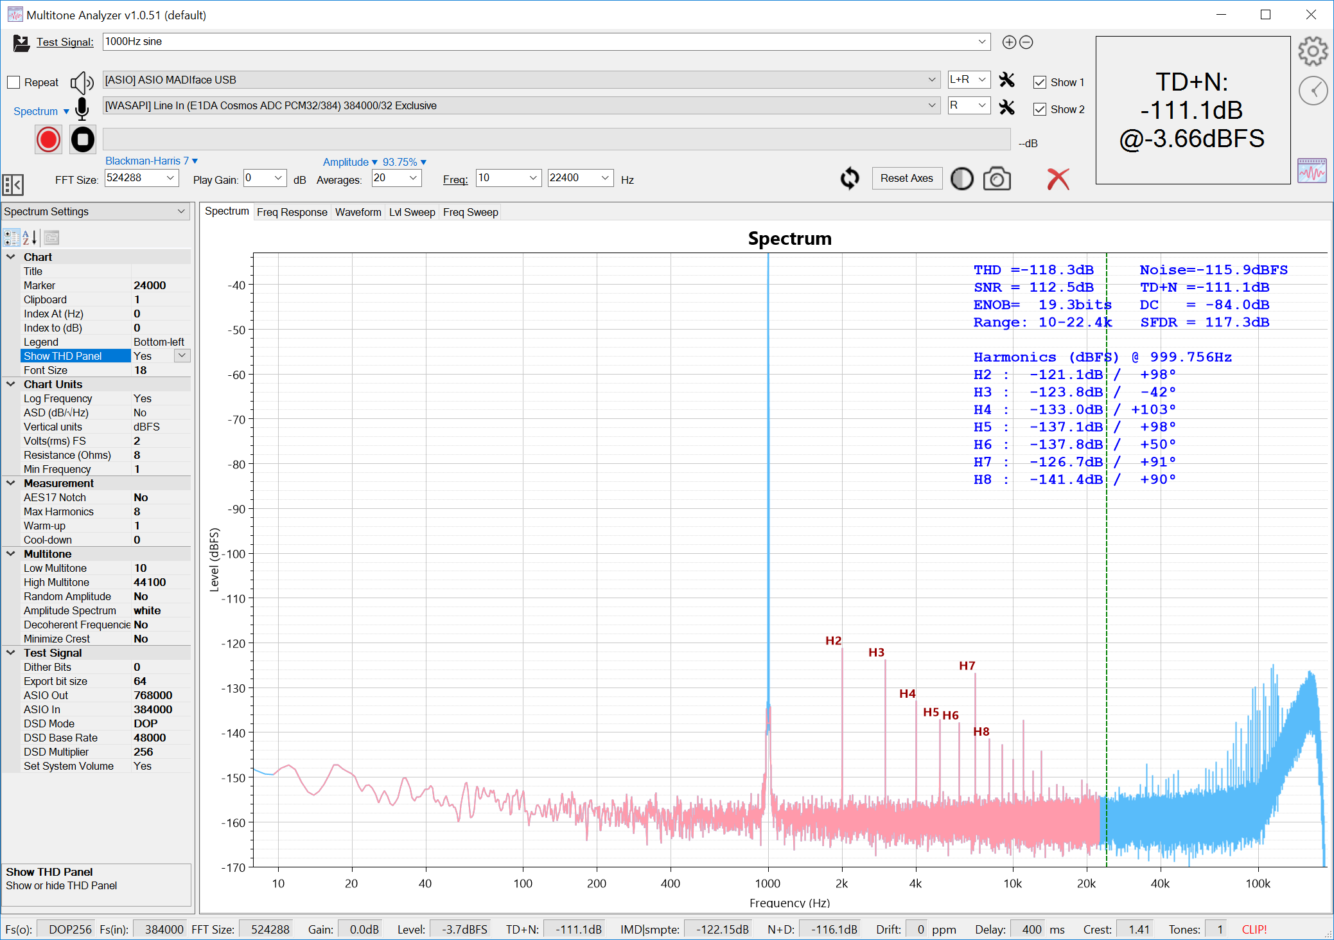Collapse the Chart category

tap(11, 257)
